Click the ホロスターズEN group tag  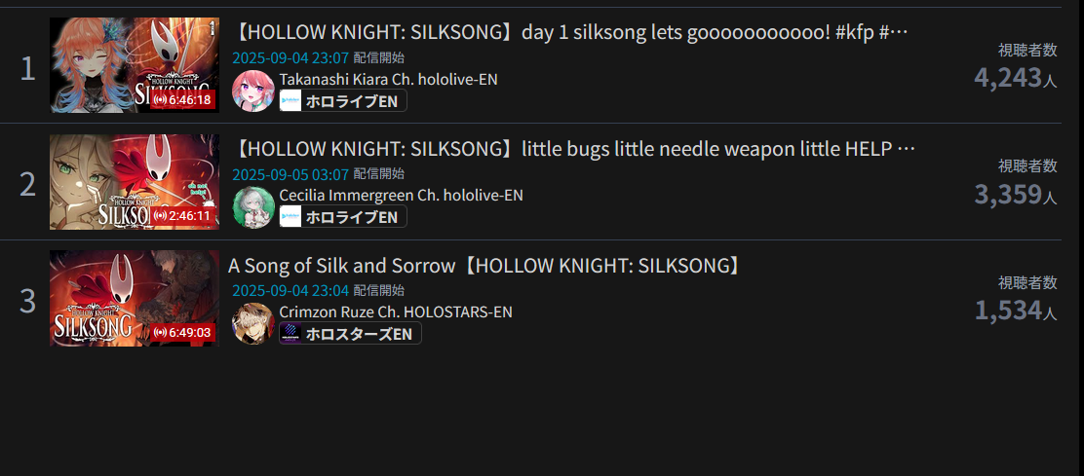pyautogui.click(x=351, y=334)
